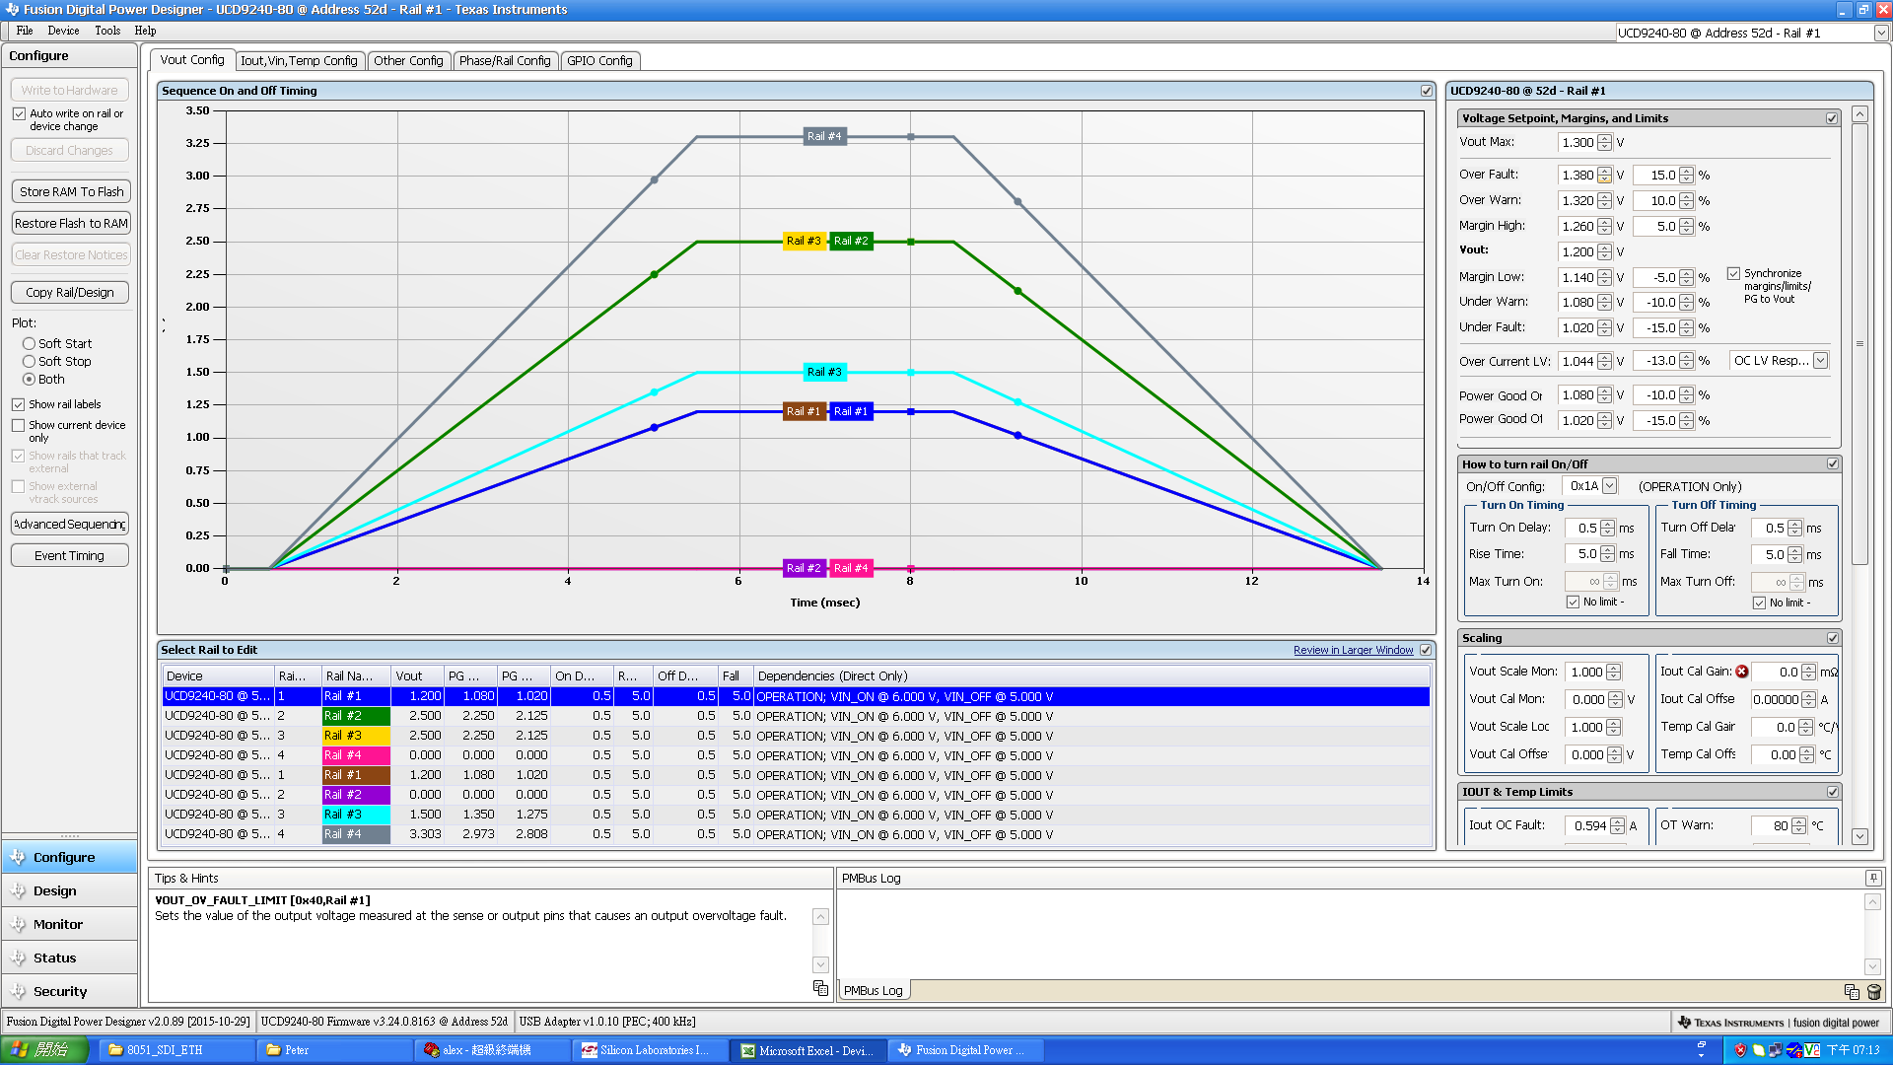Open the On/Off Config 0x1A dropdown

1609,485
